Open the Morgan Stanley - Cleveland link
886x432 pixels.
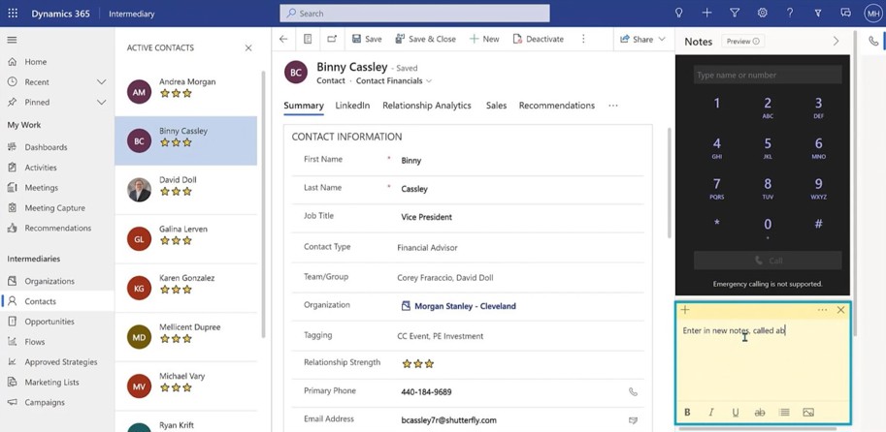[465, 306]
